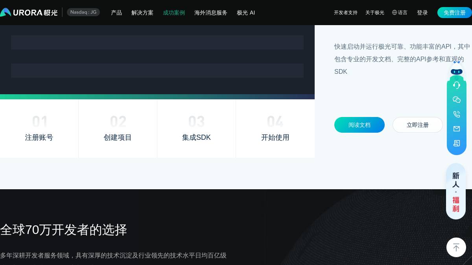Click the 快速启动并运行极光可靠 description text
Screen dimensions: 472x265
click(x=402, y=59)
